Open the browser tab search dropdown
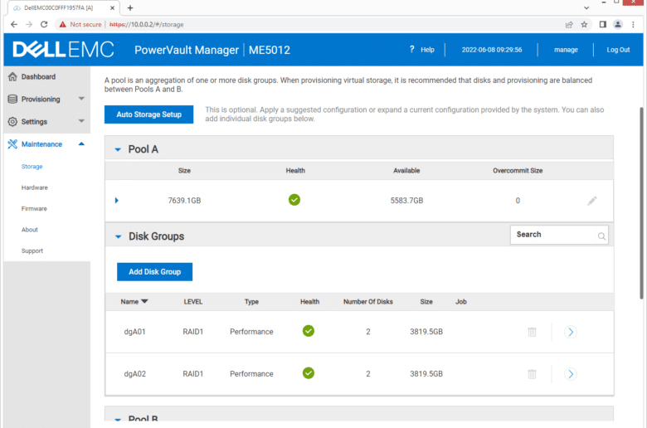The width and height of the screenshot is (647, 428). (x=586, y=7)
